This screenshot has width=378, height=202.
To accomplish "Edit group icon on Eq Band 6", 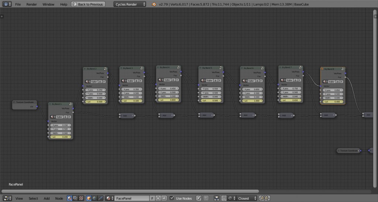I will pos(262,68).
